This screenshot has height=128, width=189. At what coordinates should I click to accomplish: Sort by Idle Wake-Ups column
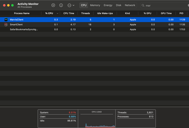tap(105, 13)
